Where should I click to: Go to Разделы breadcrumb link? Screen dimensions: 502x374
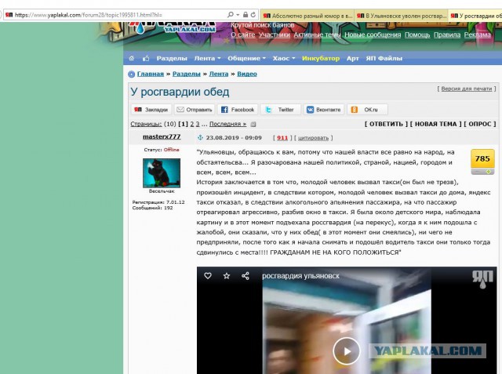(187, 74)
